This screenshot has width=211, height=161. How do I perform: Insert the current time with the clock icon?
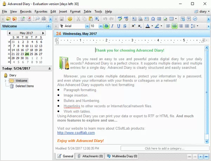195,19
